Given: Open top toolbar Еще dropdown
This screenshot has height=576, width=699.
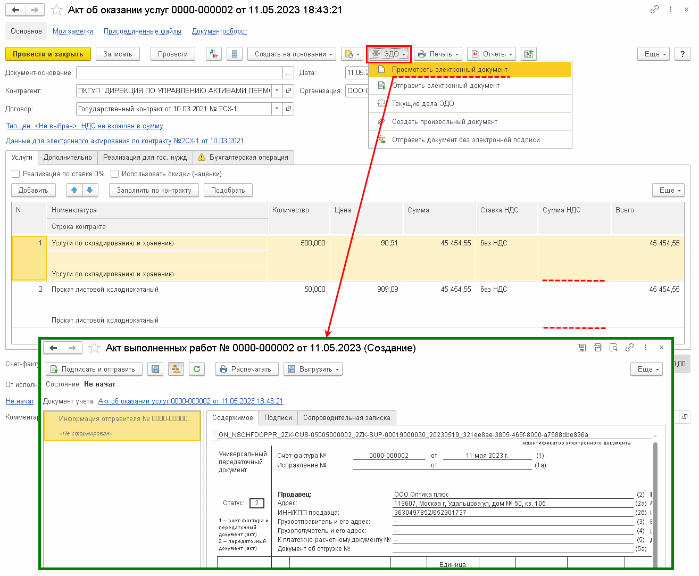Looking at the screenshot, I should pyautogui.click(x=653, y=54).
